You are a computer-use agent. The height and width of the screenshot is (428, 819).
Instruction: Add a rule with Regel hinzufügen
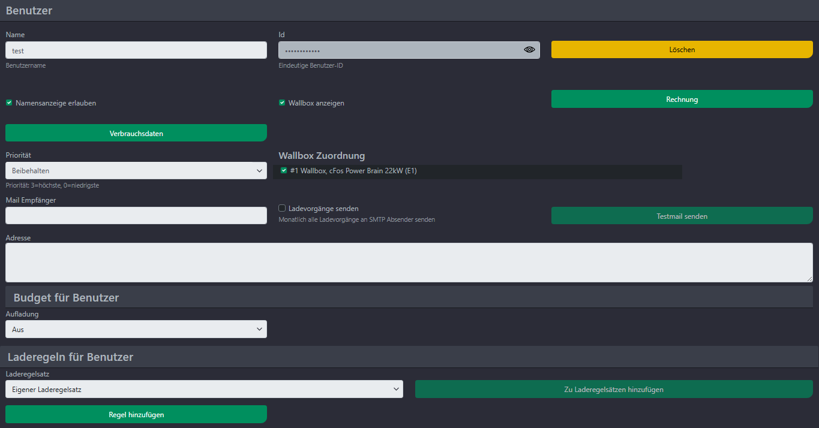[x=136, y=414]
